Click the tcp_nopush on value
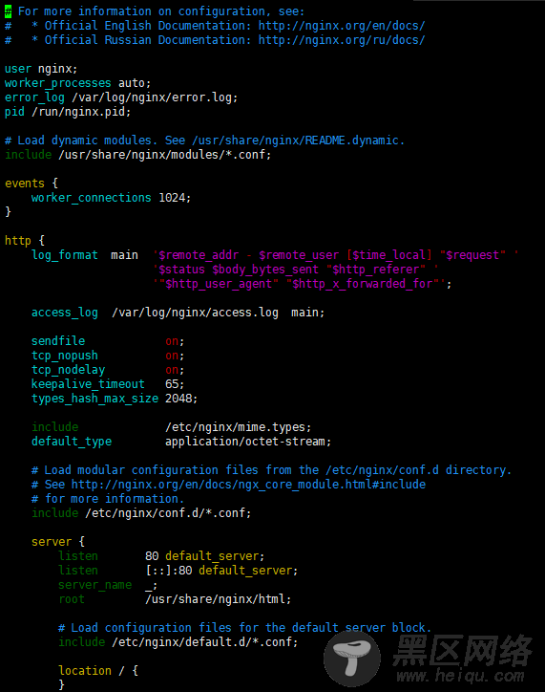 click(172, 356)
